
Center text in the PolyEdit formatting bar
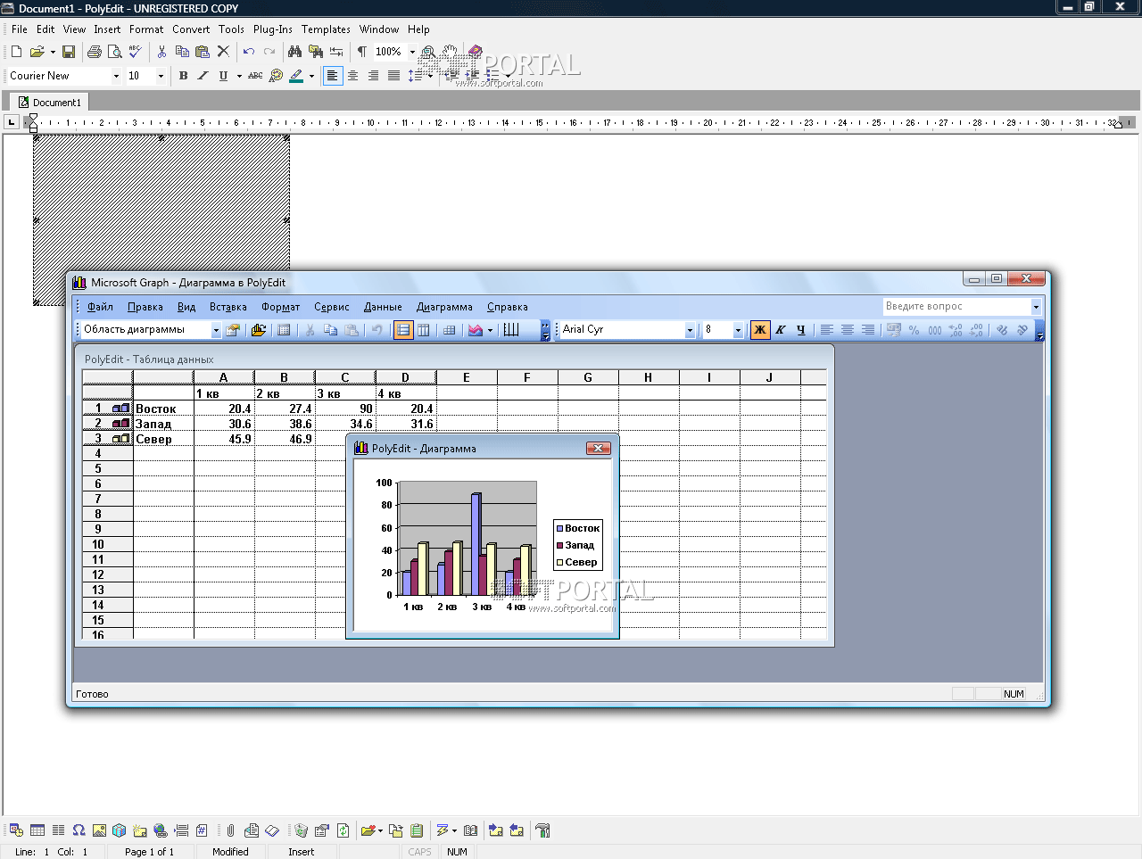click(352, 76)
